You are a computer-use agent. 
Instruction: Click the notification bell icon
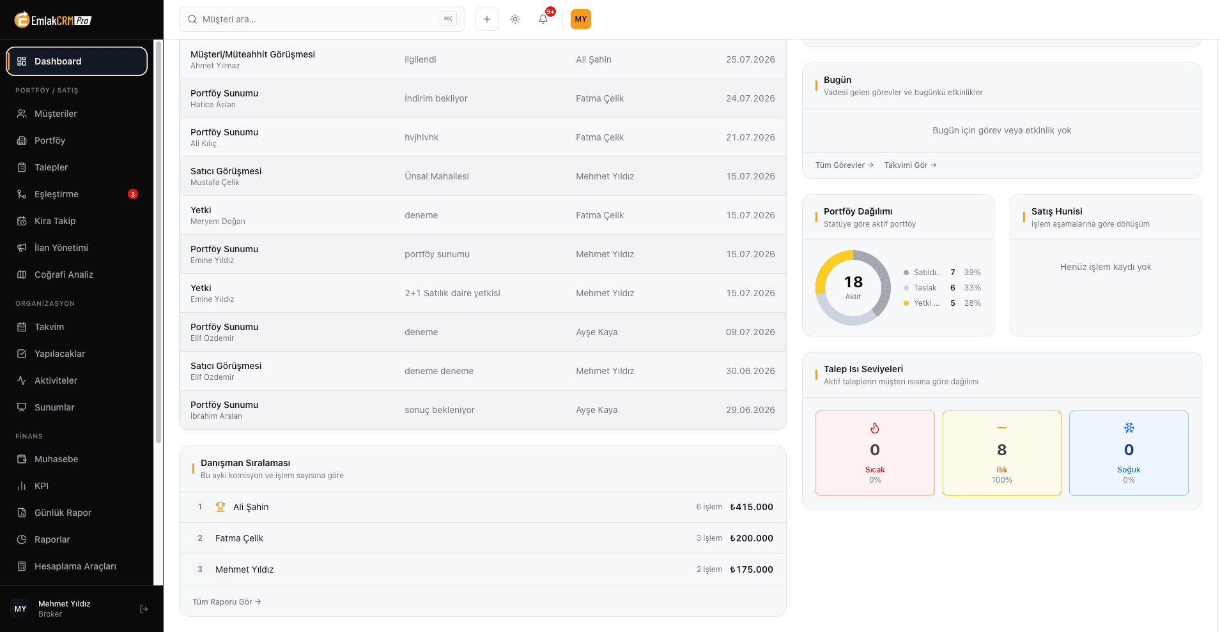543,19
